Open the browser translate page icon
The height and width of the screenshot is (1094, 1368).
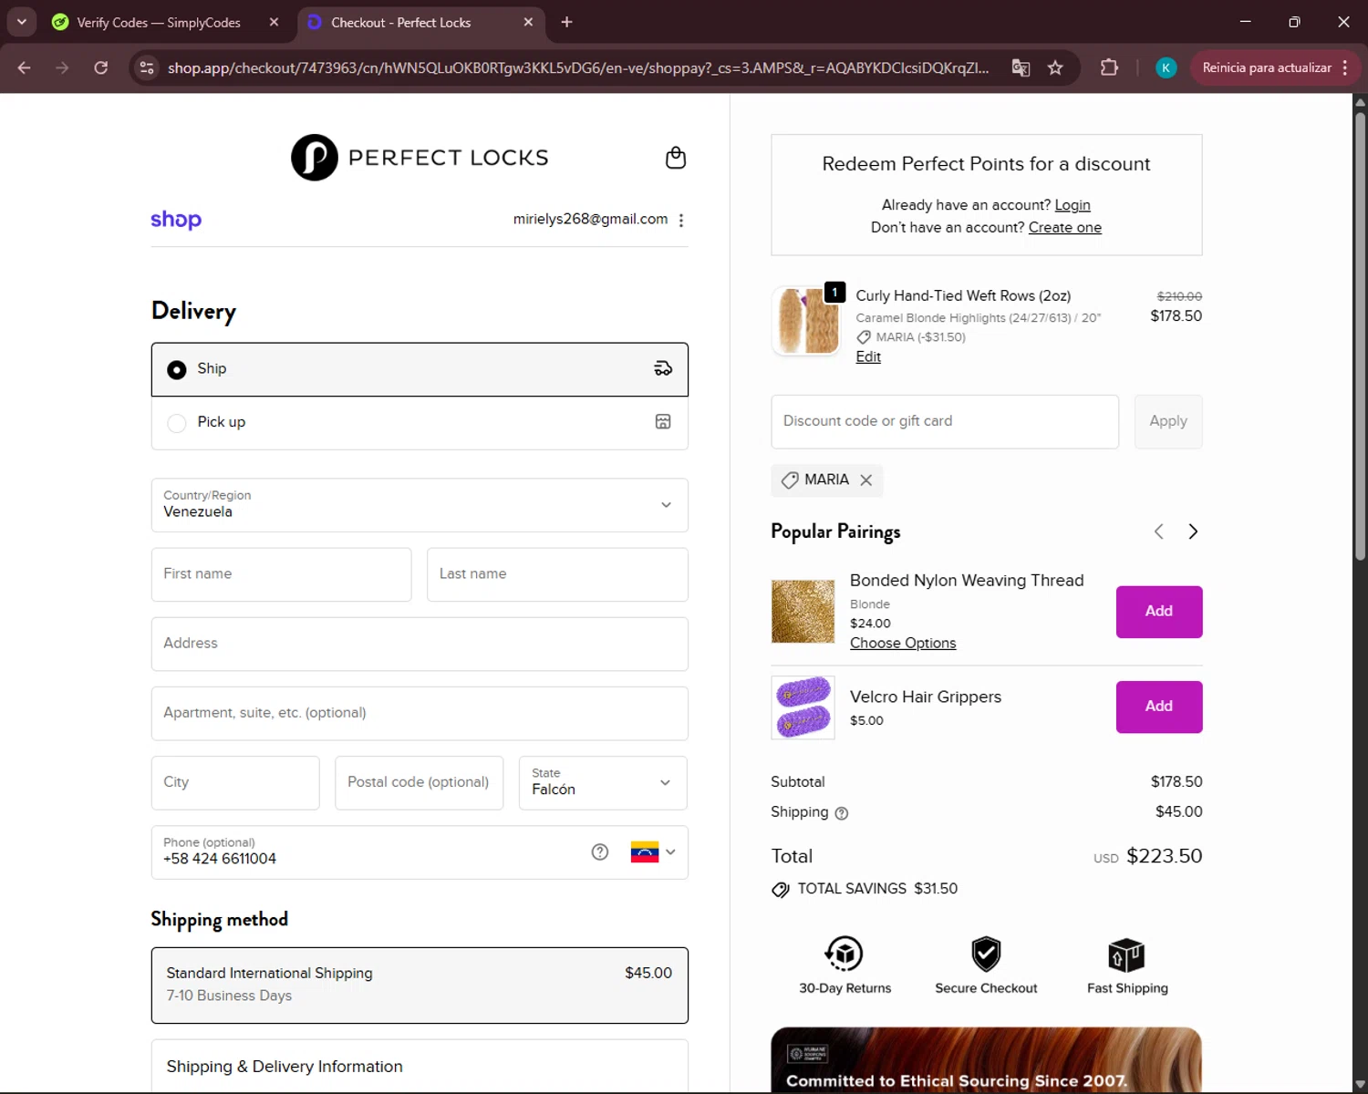1021,67
